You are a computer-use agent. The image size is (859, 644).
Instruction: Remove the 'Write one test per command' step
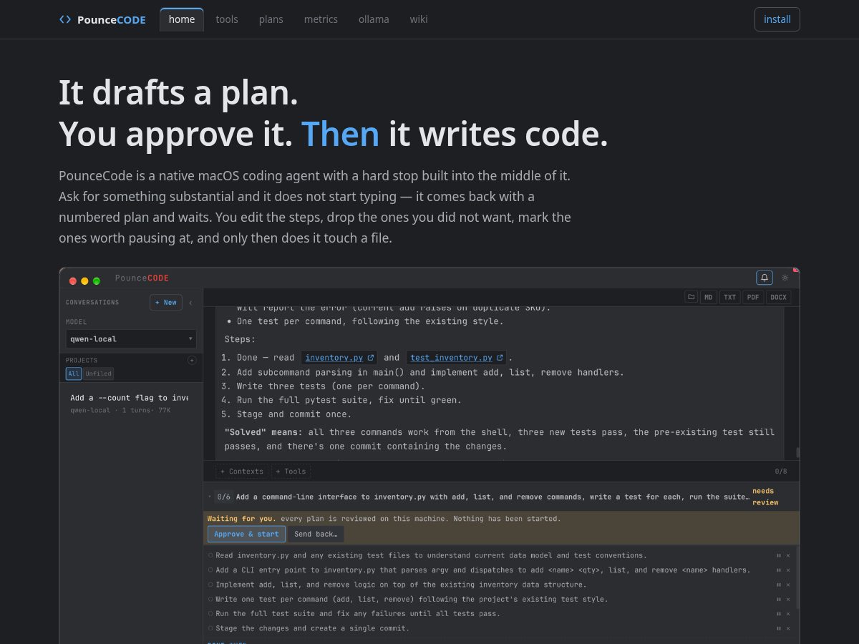(788, 600)
